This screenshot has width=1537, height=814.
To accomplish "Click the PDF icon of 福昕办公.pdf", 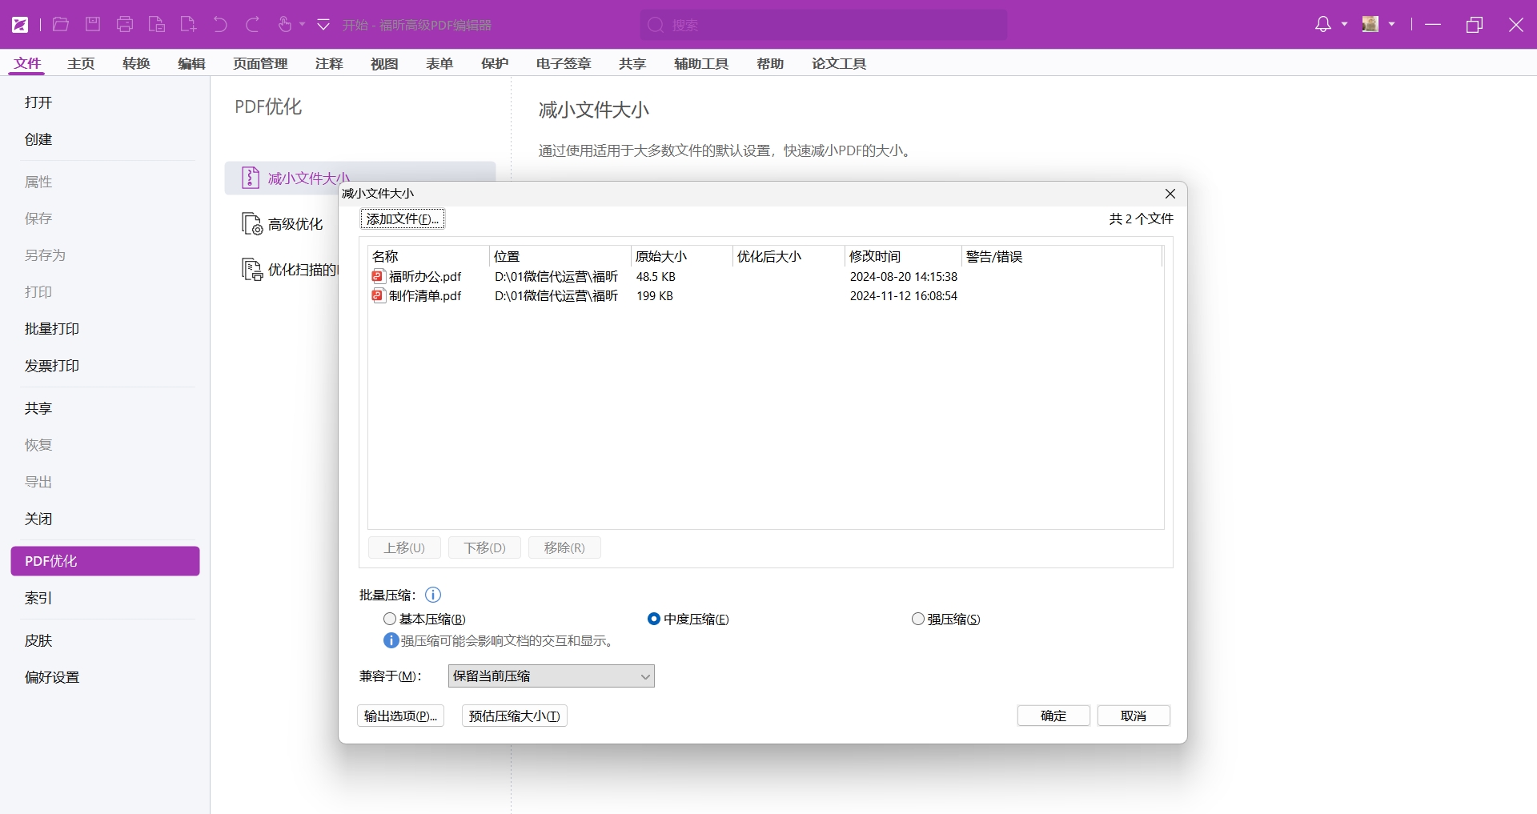I will tap(379, 277).
